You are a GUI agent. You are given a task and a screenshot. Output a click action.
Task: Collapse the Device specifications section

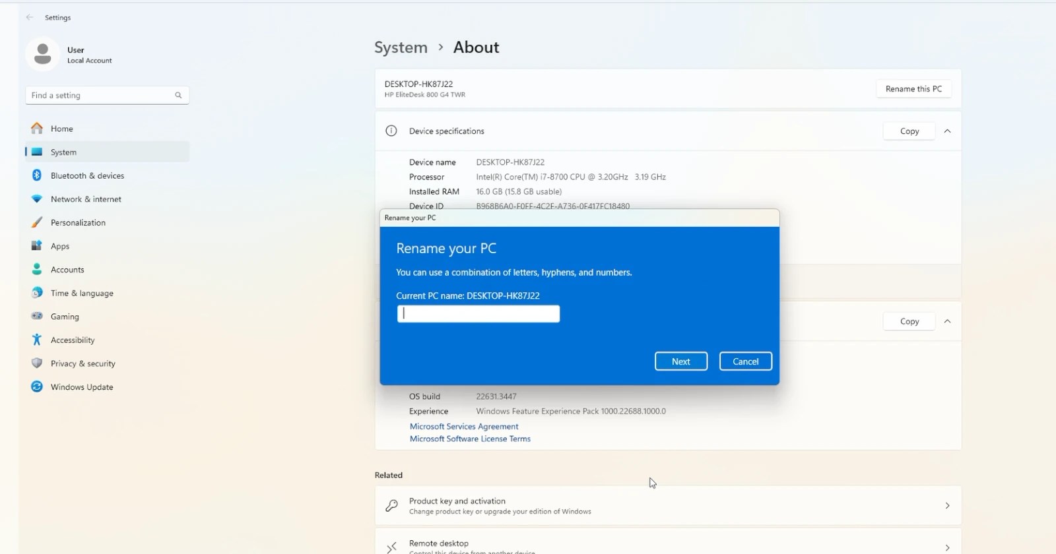[947, 131]
